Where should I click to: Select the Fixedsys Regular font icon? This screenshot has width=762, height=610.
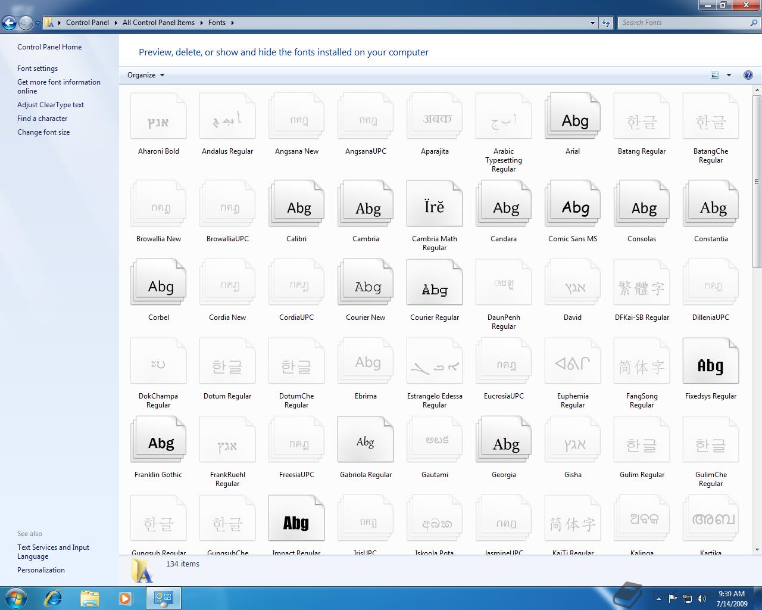coord(711,362)
